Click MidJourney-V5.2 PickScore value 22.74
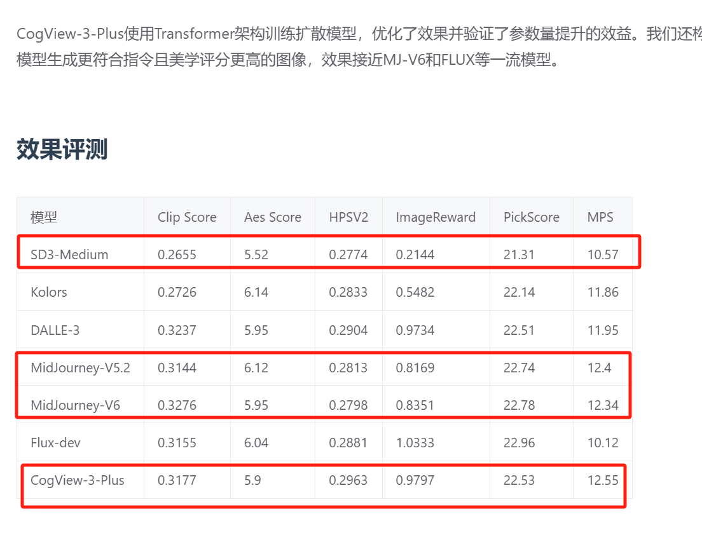The width and height of the screenshot is (702, 542). (x=520, y=368)
